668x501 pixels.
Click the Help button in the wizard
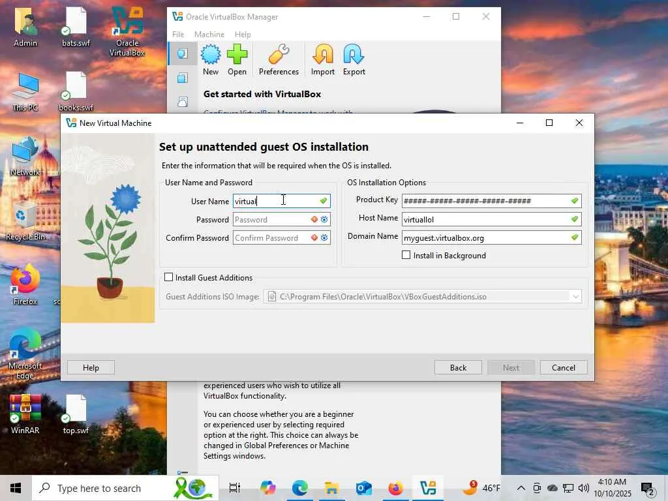coord(91,368)
